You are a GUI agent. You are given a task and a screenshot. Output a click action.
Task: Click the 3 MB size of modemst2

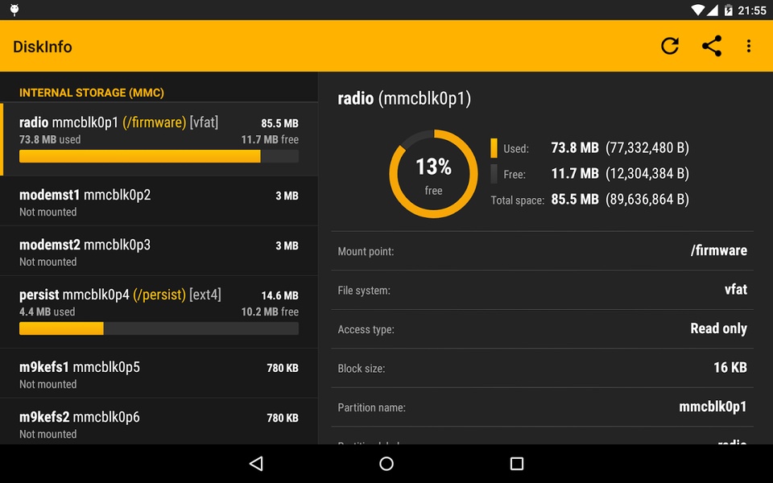pos(287,246)
